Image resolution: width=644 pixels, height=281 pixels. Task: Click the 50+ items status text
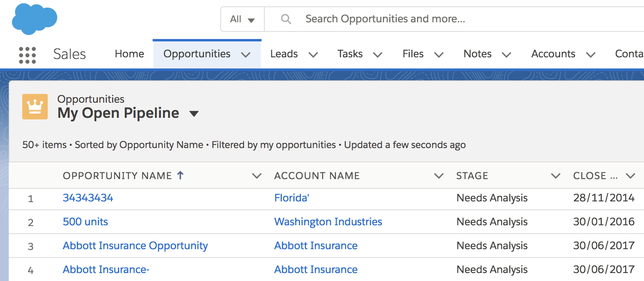[x=45, y=145]
